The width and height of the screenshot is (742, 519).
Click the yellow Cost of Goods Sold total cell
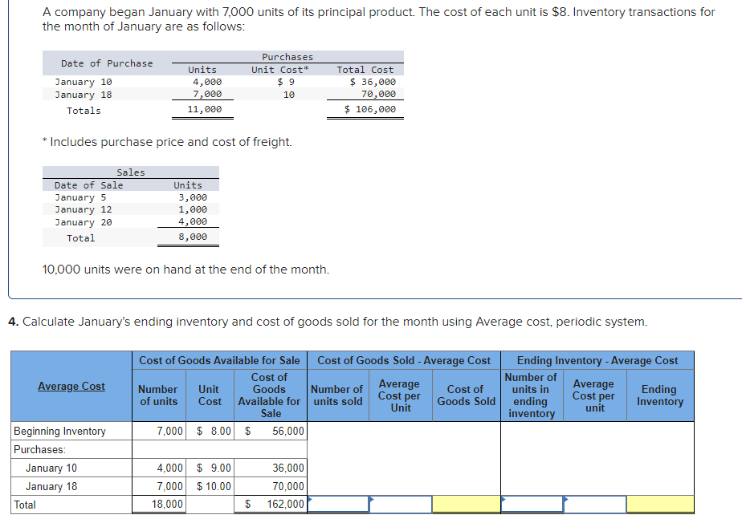tap(466, 505)
